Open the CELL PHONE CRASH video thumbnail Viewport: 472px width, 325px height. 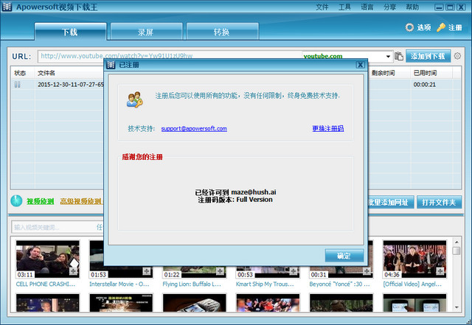(48, 259)
